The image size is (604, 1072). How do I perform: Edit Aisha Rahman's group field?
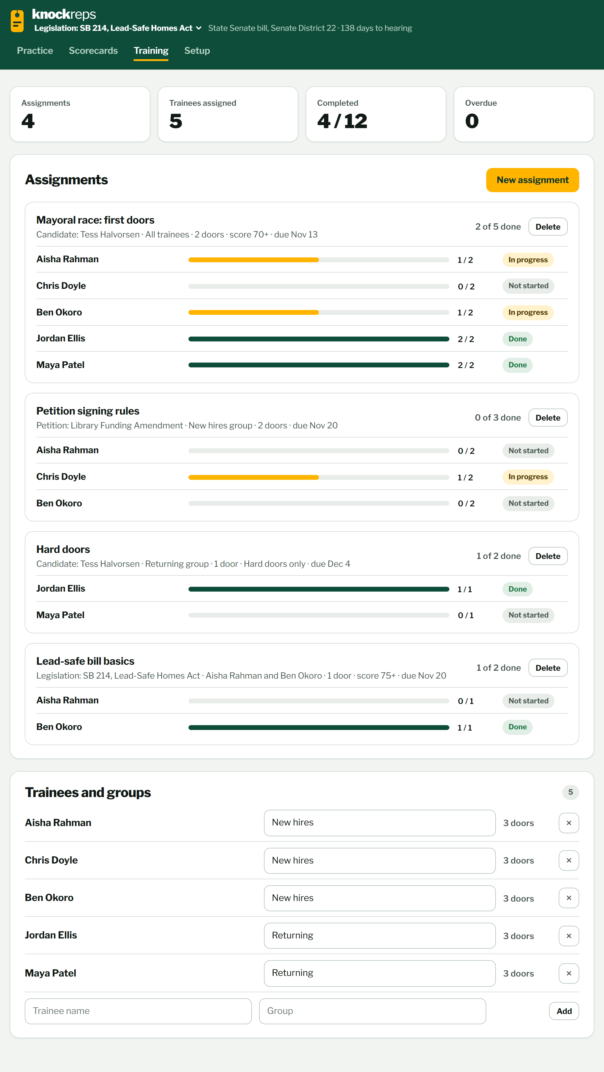click(379, 823)
